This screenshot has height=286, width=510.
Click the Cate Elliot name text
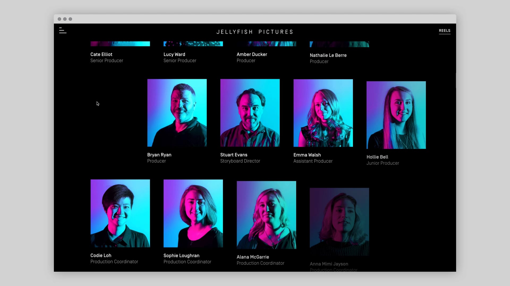(101, 54)
